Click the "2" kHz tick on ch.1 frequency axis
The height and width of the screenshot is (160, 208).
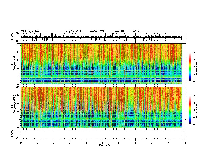point(18,76)
